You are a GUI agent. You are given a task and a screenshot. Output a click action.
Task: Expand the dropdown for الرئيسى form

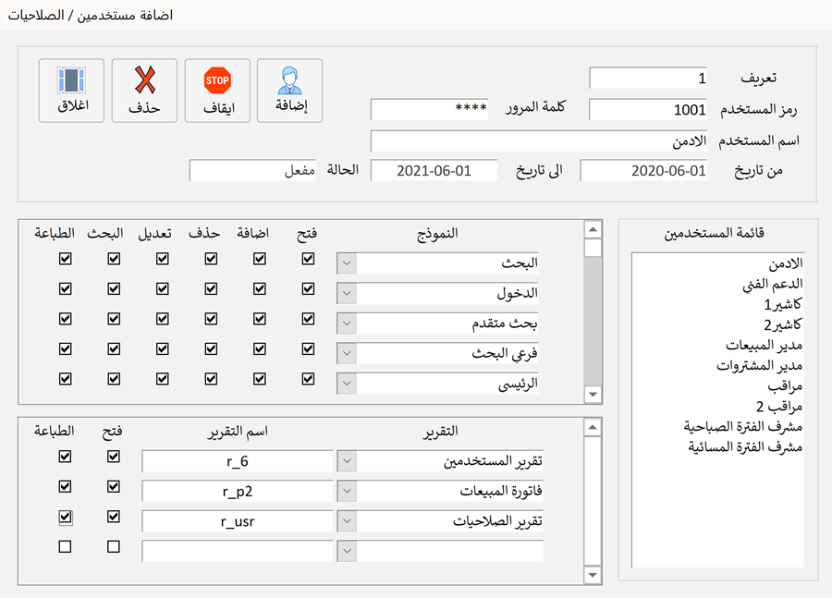(347, 383)
